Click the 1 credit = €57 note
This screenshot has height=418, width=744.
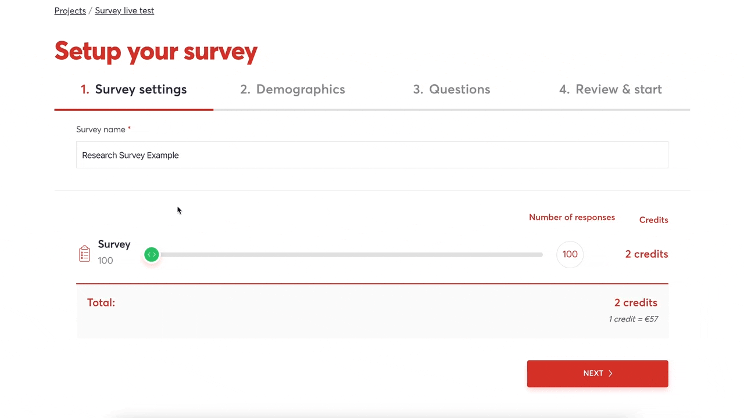pos(633,319)
